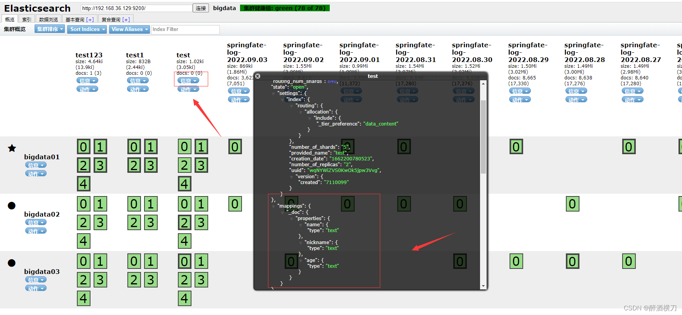Open 动作 dropdown under the test index
This screenshot has height=315, width=682.
click(x=188, y=89)
